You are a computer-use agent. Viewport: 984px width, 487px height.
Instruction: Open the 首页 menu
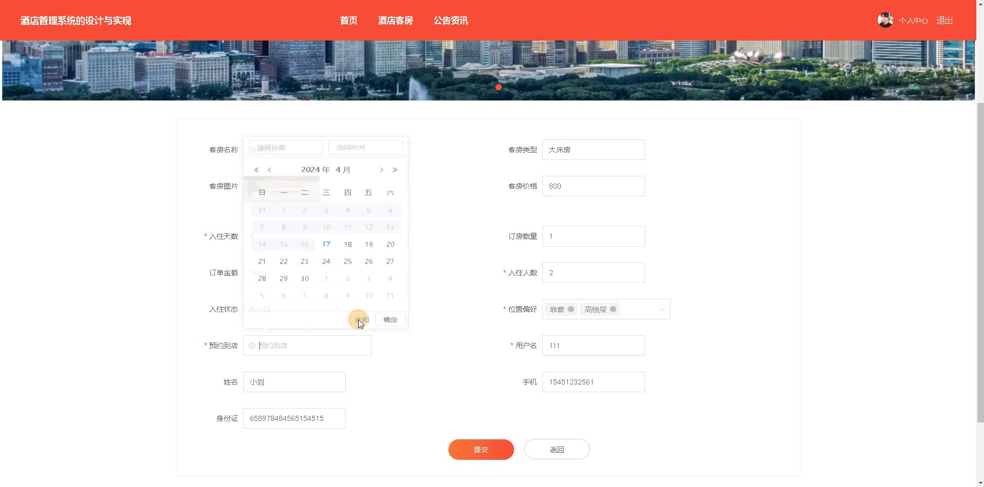[349, 21]
